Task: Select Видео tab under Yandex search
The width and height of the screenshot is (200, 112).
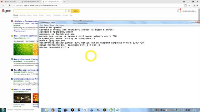Action: (x=29, y=15)
